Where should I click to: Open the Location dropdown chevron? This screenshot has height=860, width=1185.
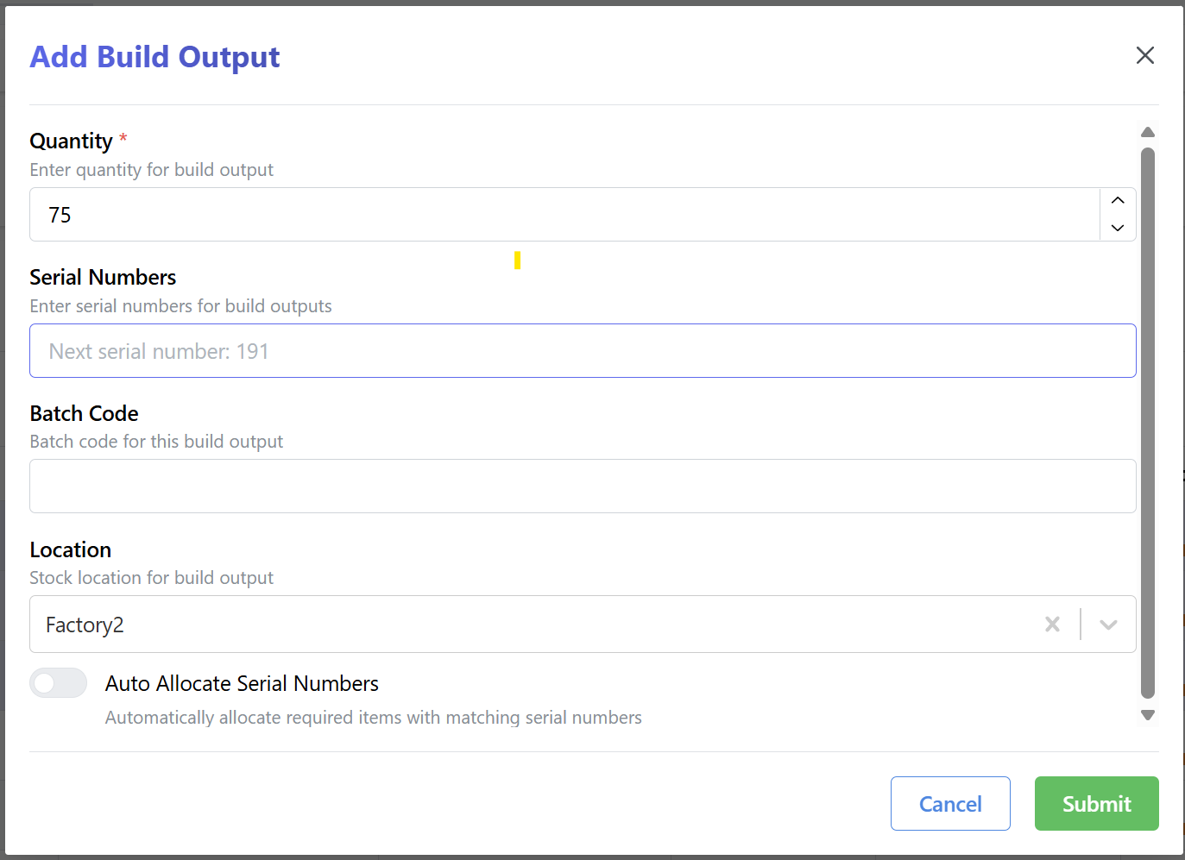tap(1107, 624)
